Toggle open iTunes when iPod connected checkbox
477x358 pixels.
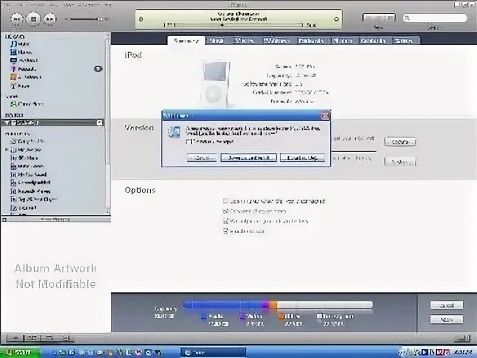(226, 201)
